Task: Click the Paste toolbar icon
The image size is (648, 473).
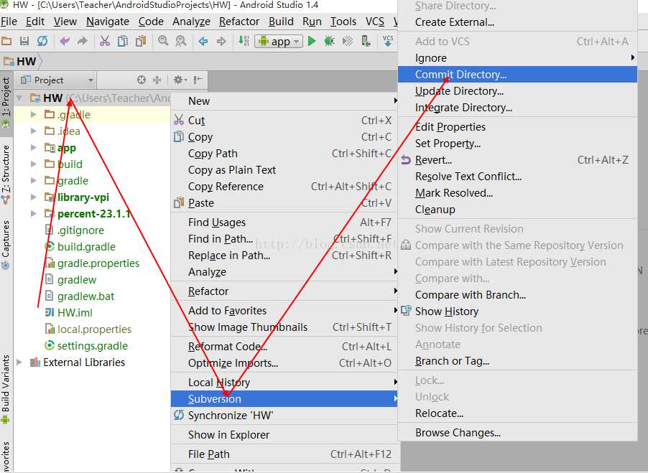Action: tap(141, 41)
